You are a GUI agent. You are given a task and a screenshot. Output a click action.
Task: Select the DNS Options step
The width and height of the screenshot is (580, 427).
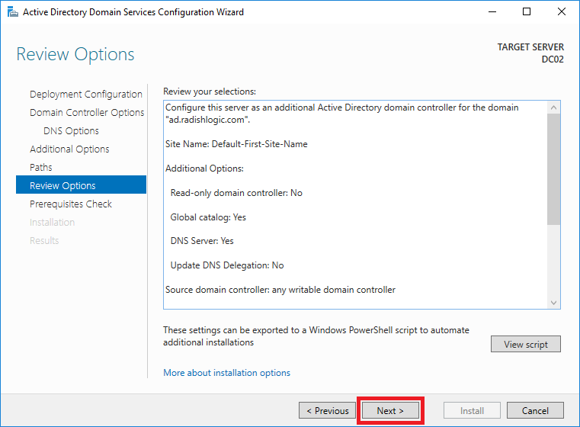pos(71,131)
